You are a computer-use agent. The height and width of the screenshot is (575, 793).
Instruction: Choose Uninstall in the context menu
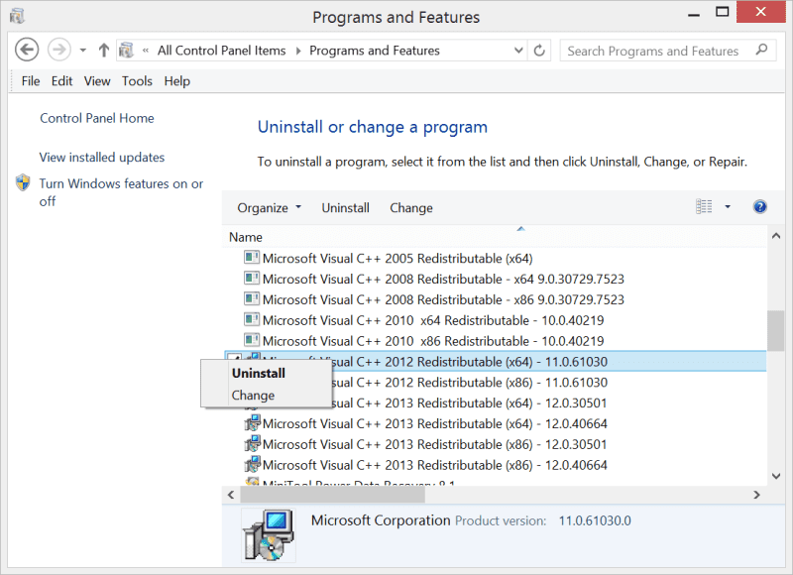point(259,373)
